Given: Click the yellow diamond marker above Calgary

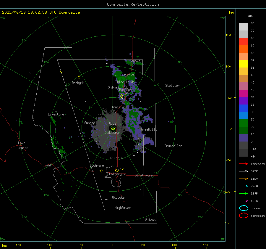Looking at the screenshot, I should pyautogui.click(x=117, y=171).
